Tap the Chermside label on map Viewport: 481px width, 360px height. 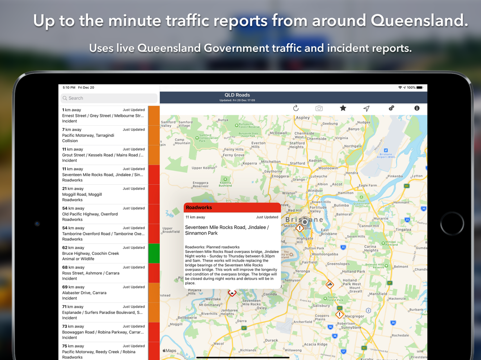tap(316, 139)
